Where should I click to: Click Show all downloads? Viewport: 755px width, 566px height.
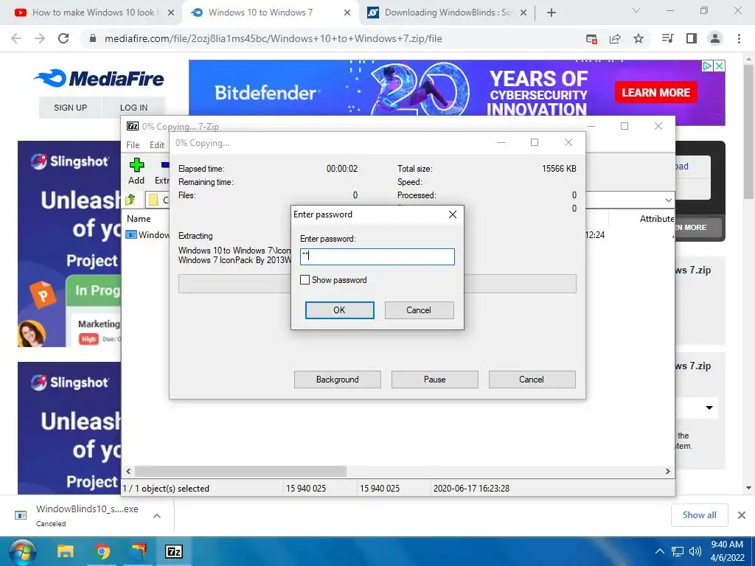coord(699,515)
